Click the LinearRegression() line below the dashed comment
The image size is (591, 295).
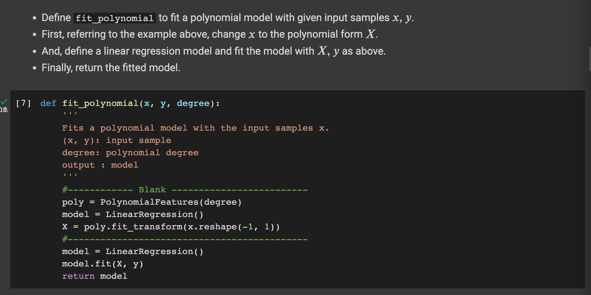133,251
